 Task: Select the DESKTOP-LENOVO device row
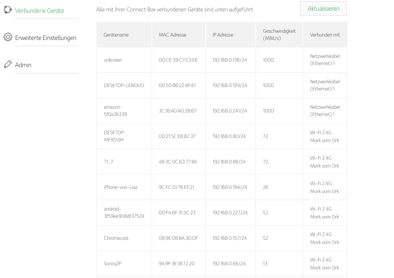point(124,85)
